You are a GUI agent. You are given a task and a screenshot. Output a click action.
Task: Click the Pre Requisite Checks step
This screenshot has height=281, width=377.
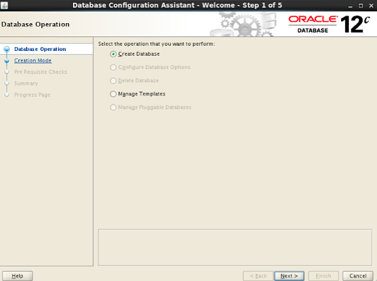click(40, 72)
